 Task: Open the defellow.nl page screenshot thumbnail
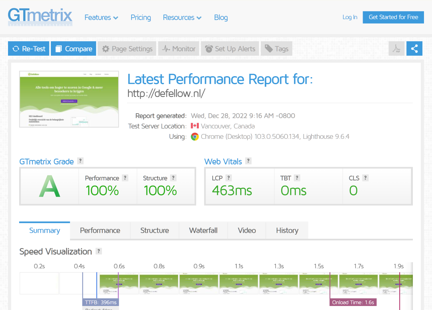(69, 99)
